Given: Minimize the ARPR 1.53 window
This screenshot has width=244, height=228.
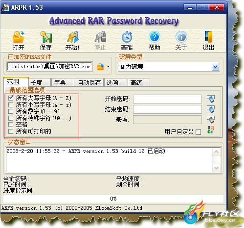Looking at the screenshot, I should click(190, 7).
